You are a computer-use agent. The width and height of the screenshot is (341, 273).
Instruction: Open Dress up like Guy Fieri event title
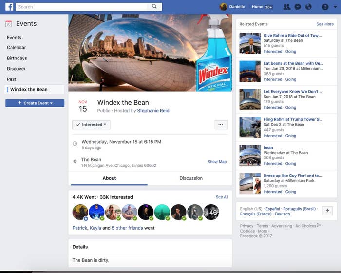(293, 175)
